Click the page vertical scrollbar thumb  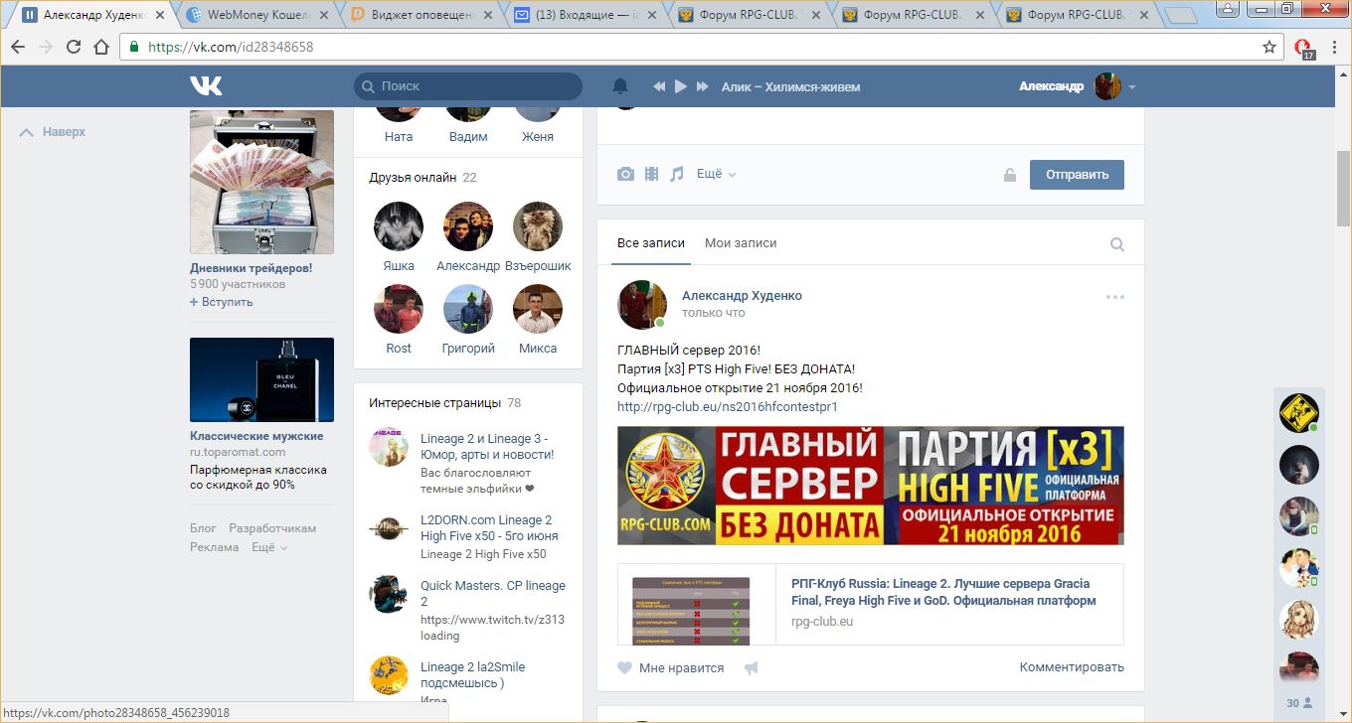(1343, 189)
